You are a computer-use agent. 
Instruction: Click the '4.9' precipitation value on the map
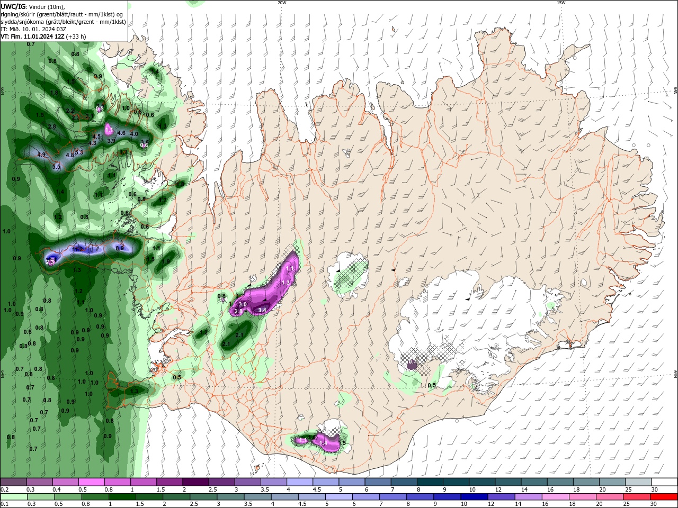tap(42, 155)
